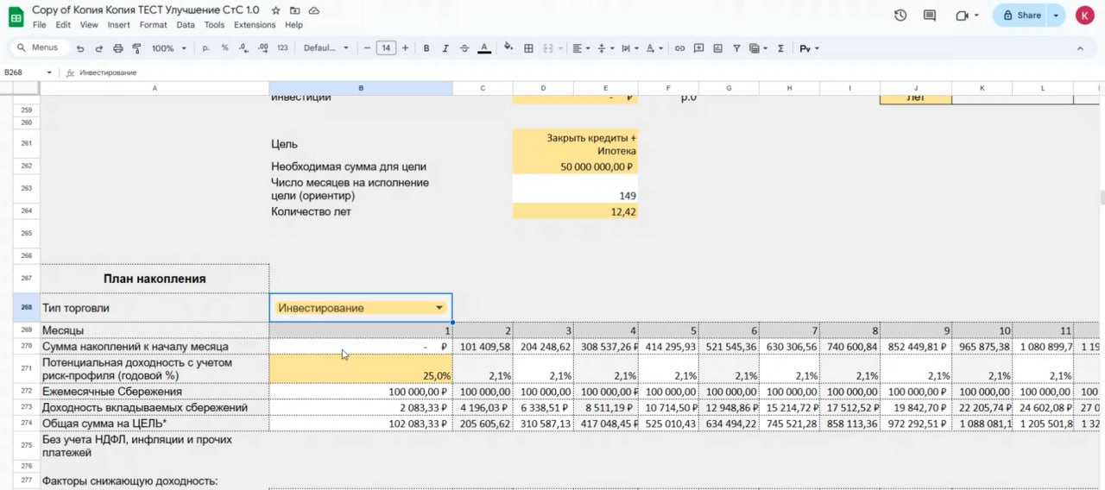Open the Share options arrow
Image resolution: width=1105 pixels, height=490 pixels.
click(1056, 16)
